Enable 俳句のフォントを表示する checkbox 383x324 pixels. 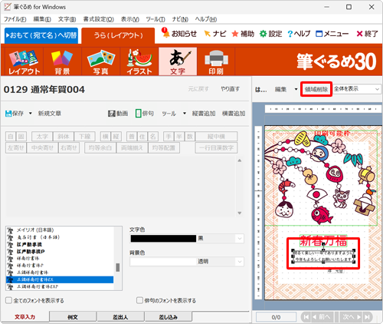[139, 300]
